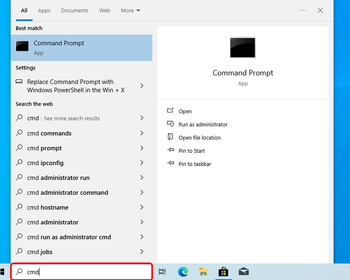350x280 pixels.
Task: Switch to the Apps tab
Action: 44,10
